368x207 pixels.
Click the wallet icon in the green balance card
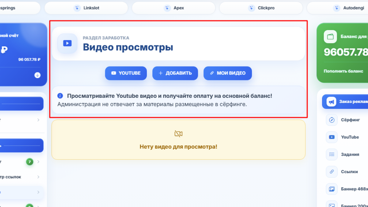point(330,37)
